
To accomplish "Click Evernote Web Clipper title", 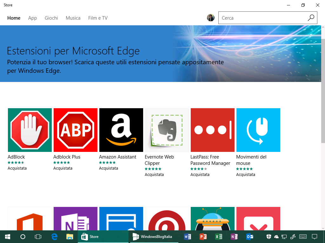I will click(x=159, y=160).
